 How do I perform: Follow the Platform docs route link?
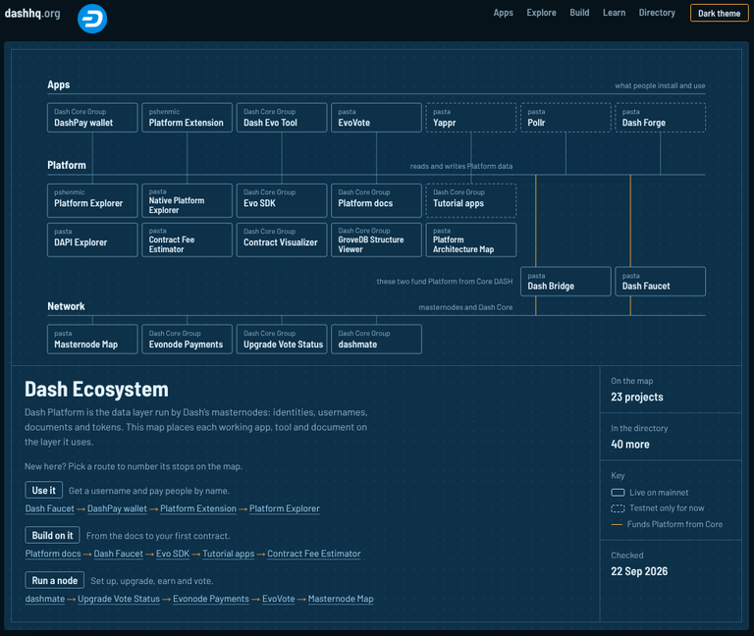click(x=53, y=554)
